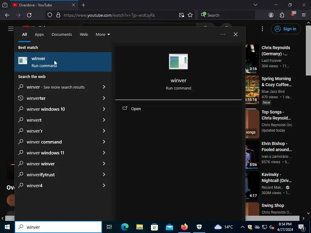
Task: Expand the winver'r suggestion arrow
Action: 104,130
